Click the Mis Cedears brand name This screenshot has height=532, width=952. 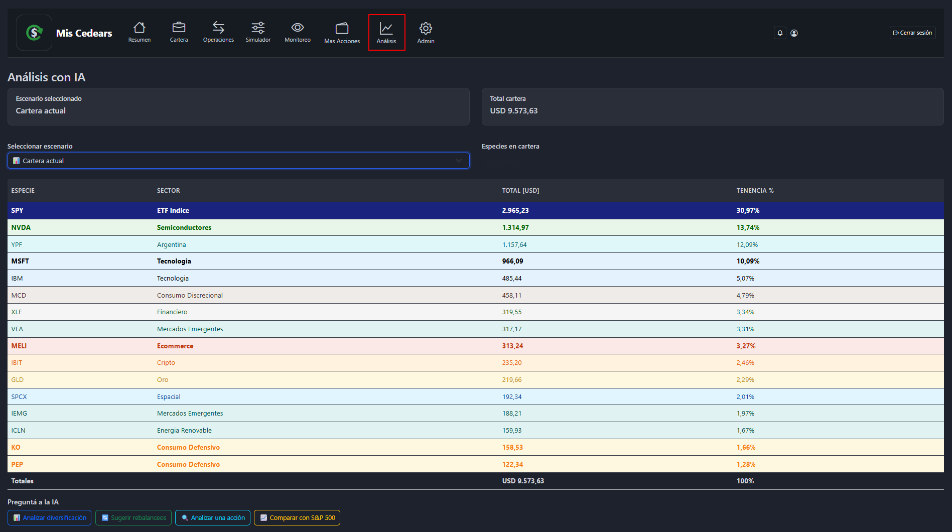pyautogui.click(x=84, y=33)
